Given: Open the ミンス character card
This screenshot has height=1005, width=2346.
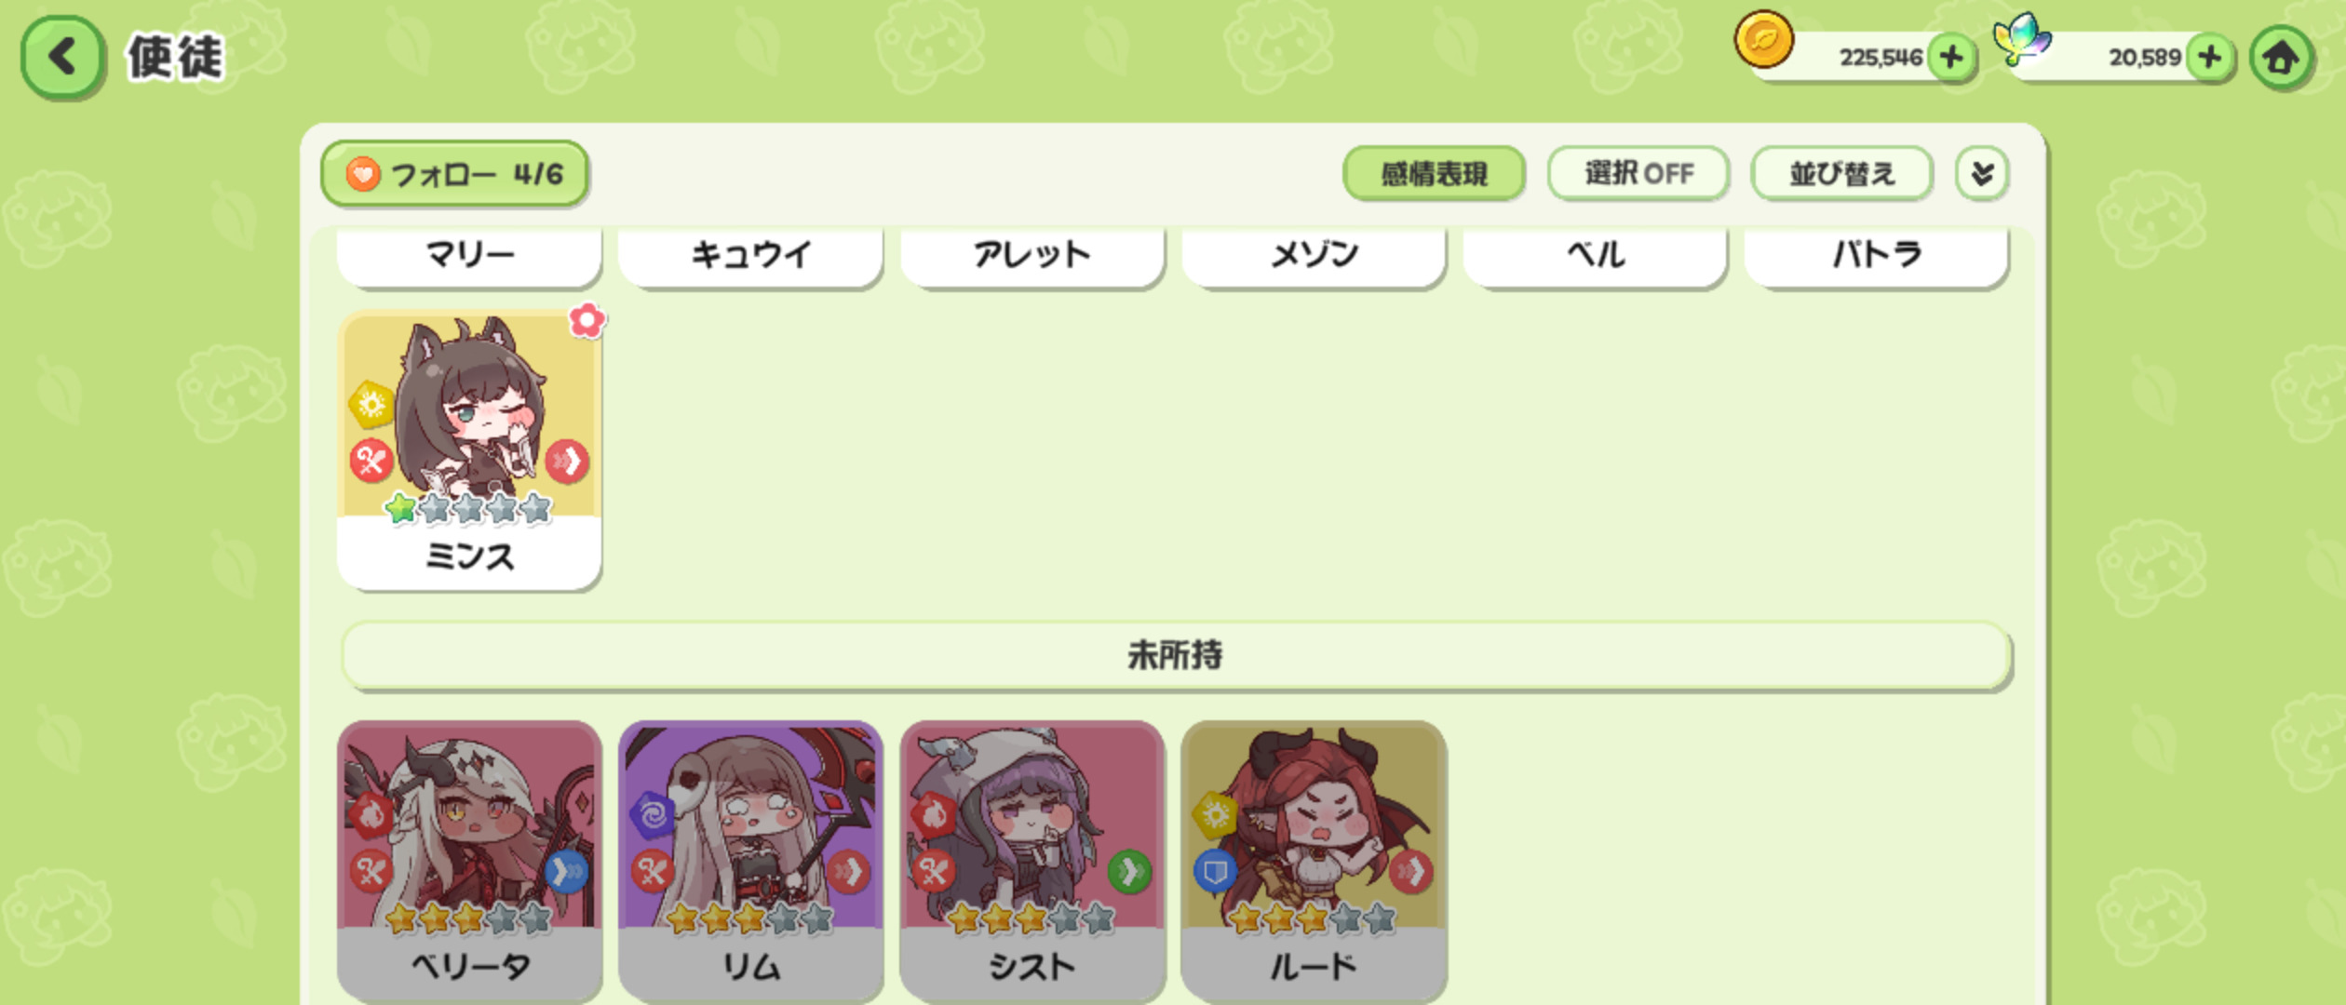Looking at the screenshot, I should 469,450.
